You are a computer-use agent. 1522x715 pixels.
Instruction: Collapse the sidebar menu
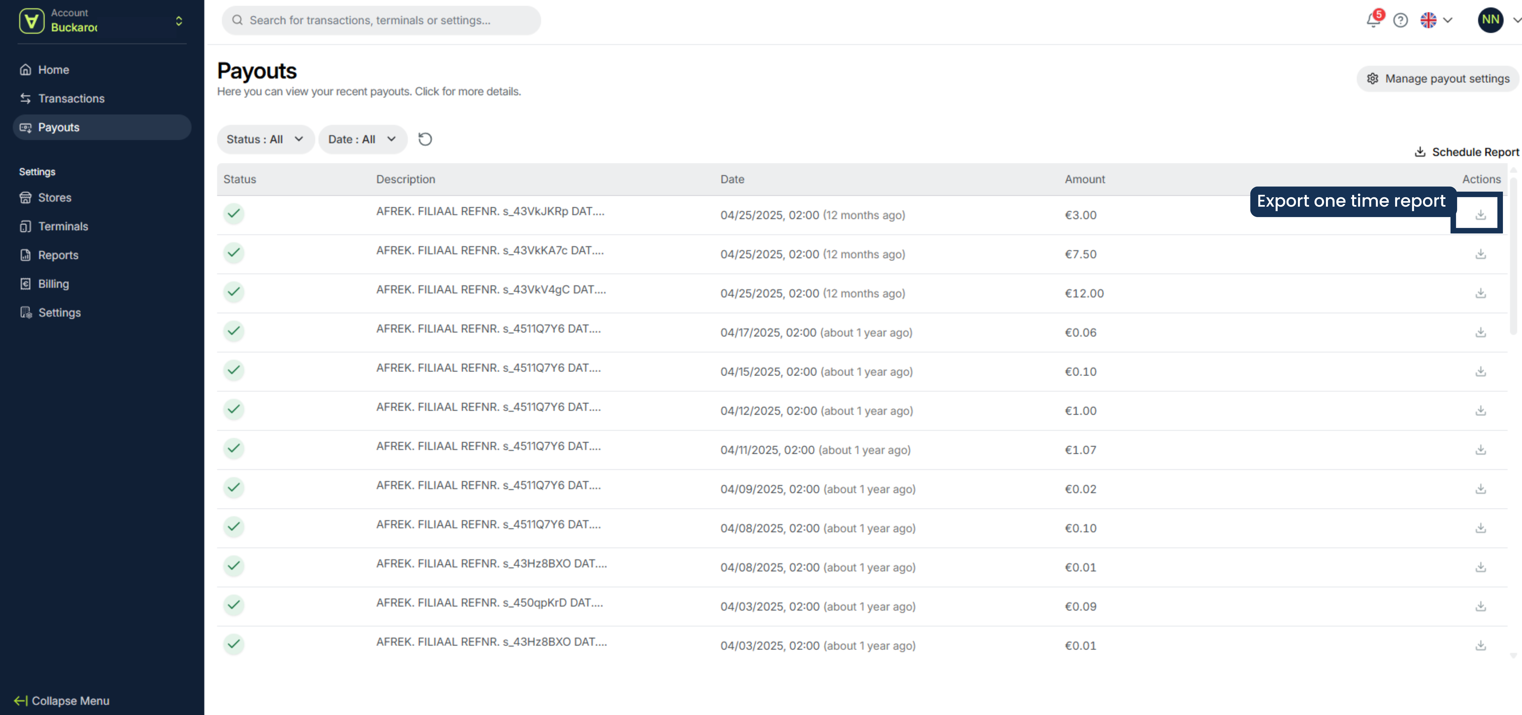point(62,701)
